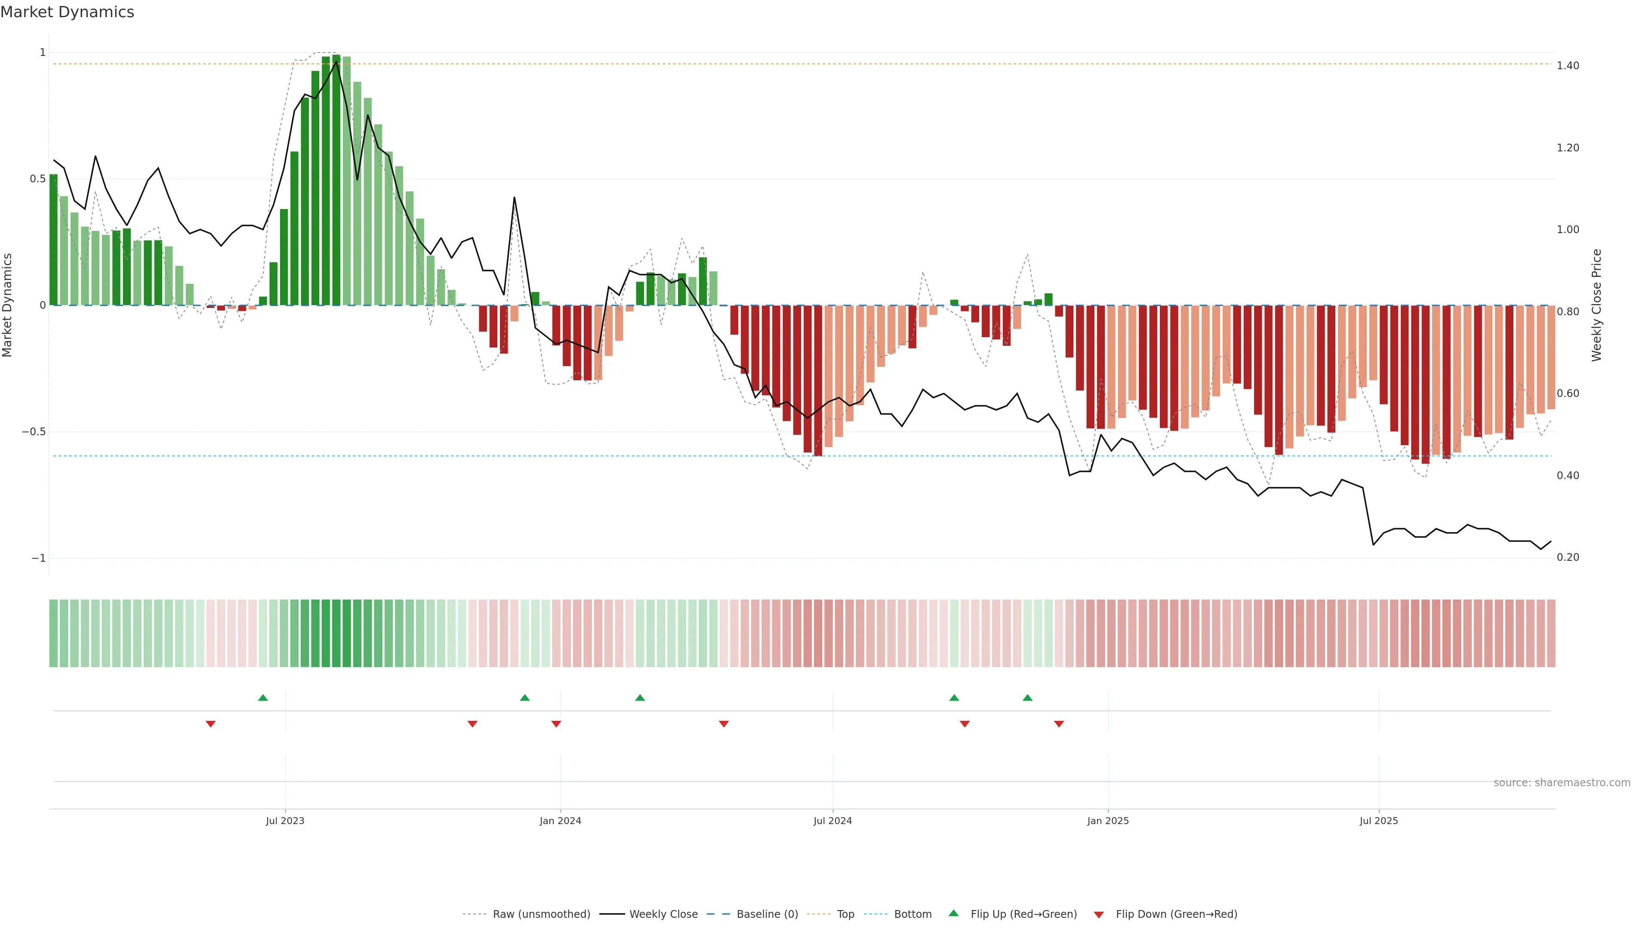Click the first red flip-down triangle marker
The height and width of the screenshot is (929, 1652).
(x=210, y=724)
